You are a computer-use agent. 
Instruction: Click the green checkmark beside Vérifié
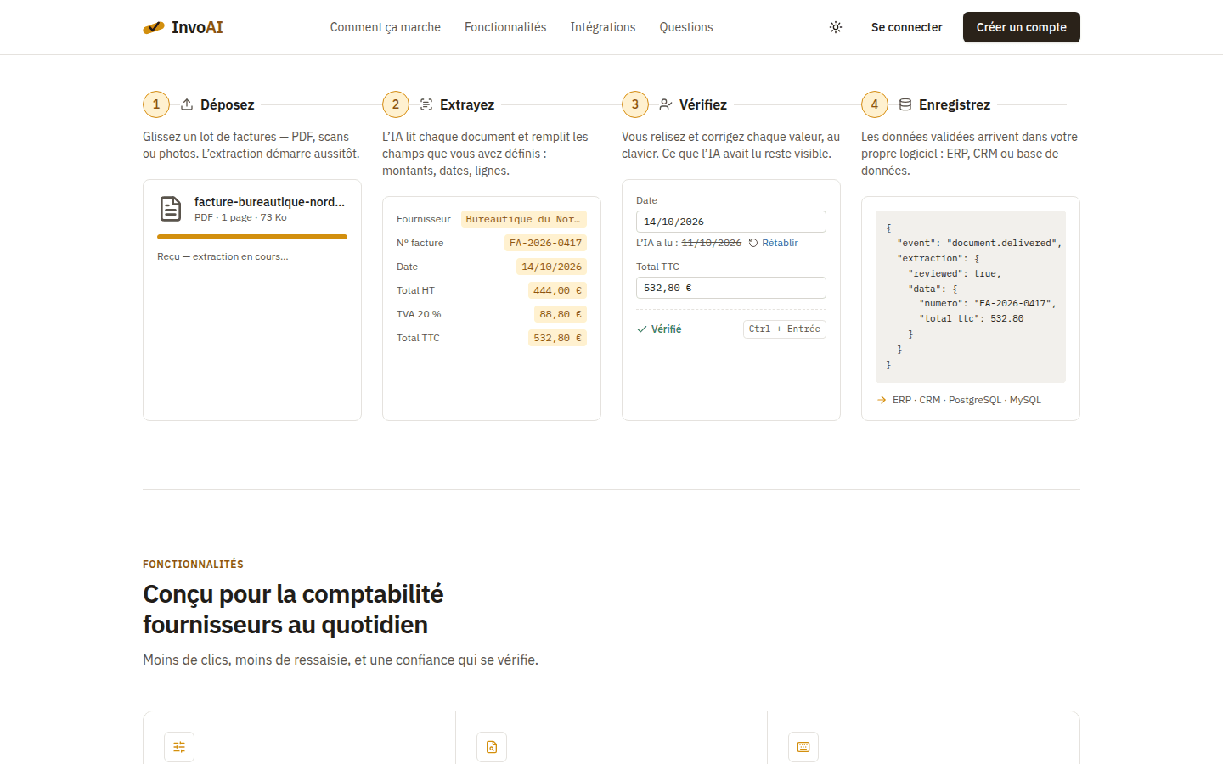[642, 329]
